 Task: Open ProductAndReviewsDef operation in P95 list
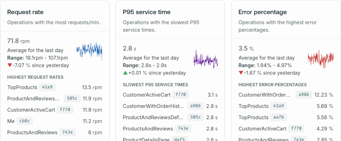153,117
